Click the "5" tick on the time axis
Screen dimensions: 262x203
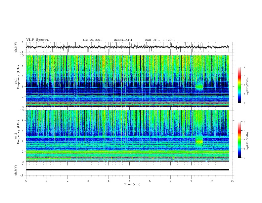click(129, 181)
